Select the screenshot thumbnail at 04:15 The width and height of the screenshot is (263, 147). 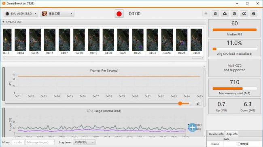[x=35, y=40]
